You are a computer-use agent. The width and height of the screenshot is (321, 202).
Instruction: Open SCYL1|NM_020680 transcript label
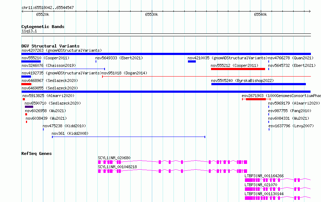point(114,158)
